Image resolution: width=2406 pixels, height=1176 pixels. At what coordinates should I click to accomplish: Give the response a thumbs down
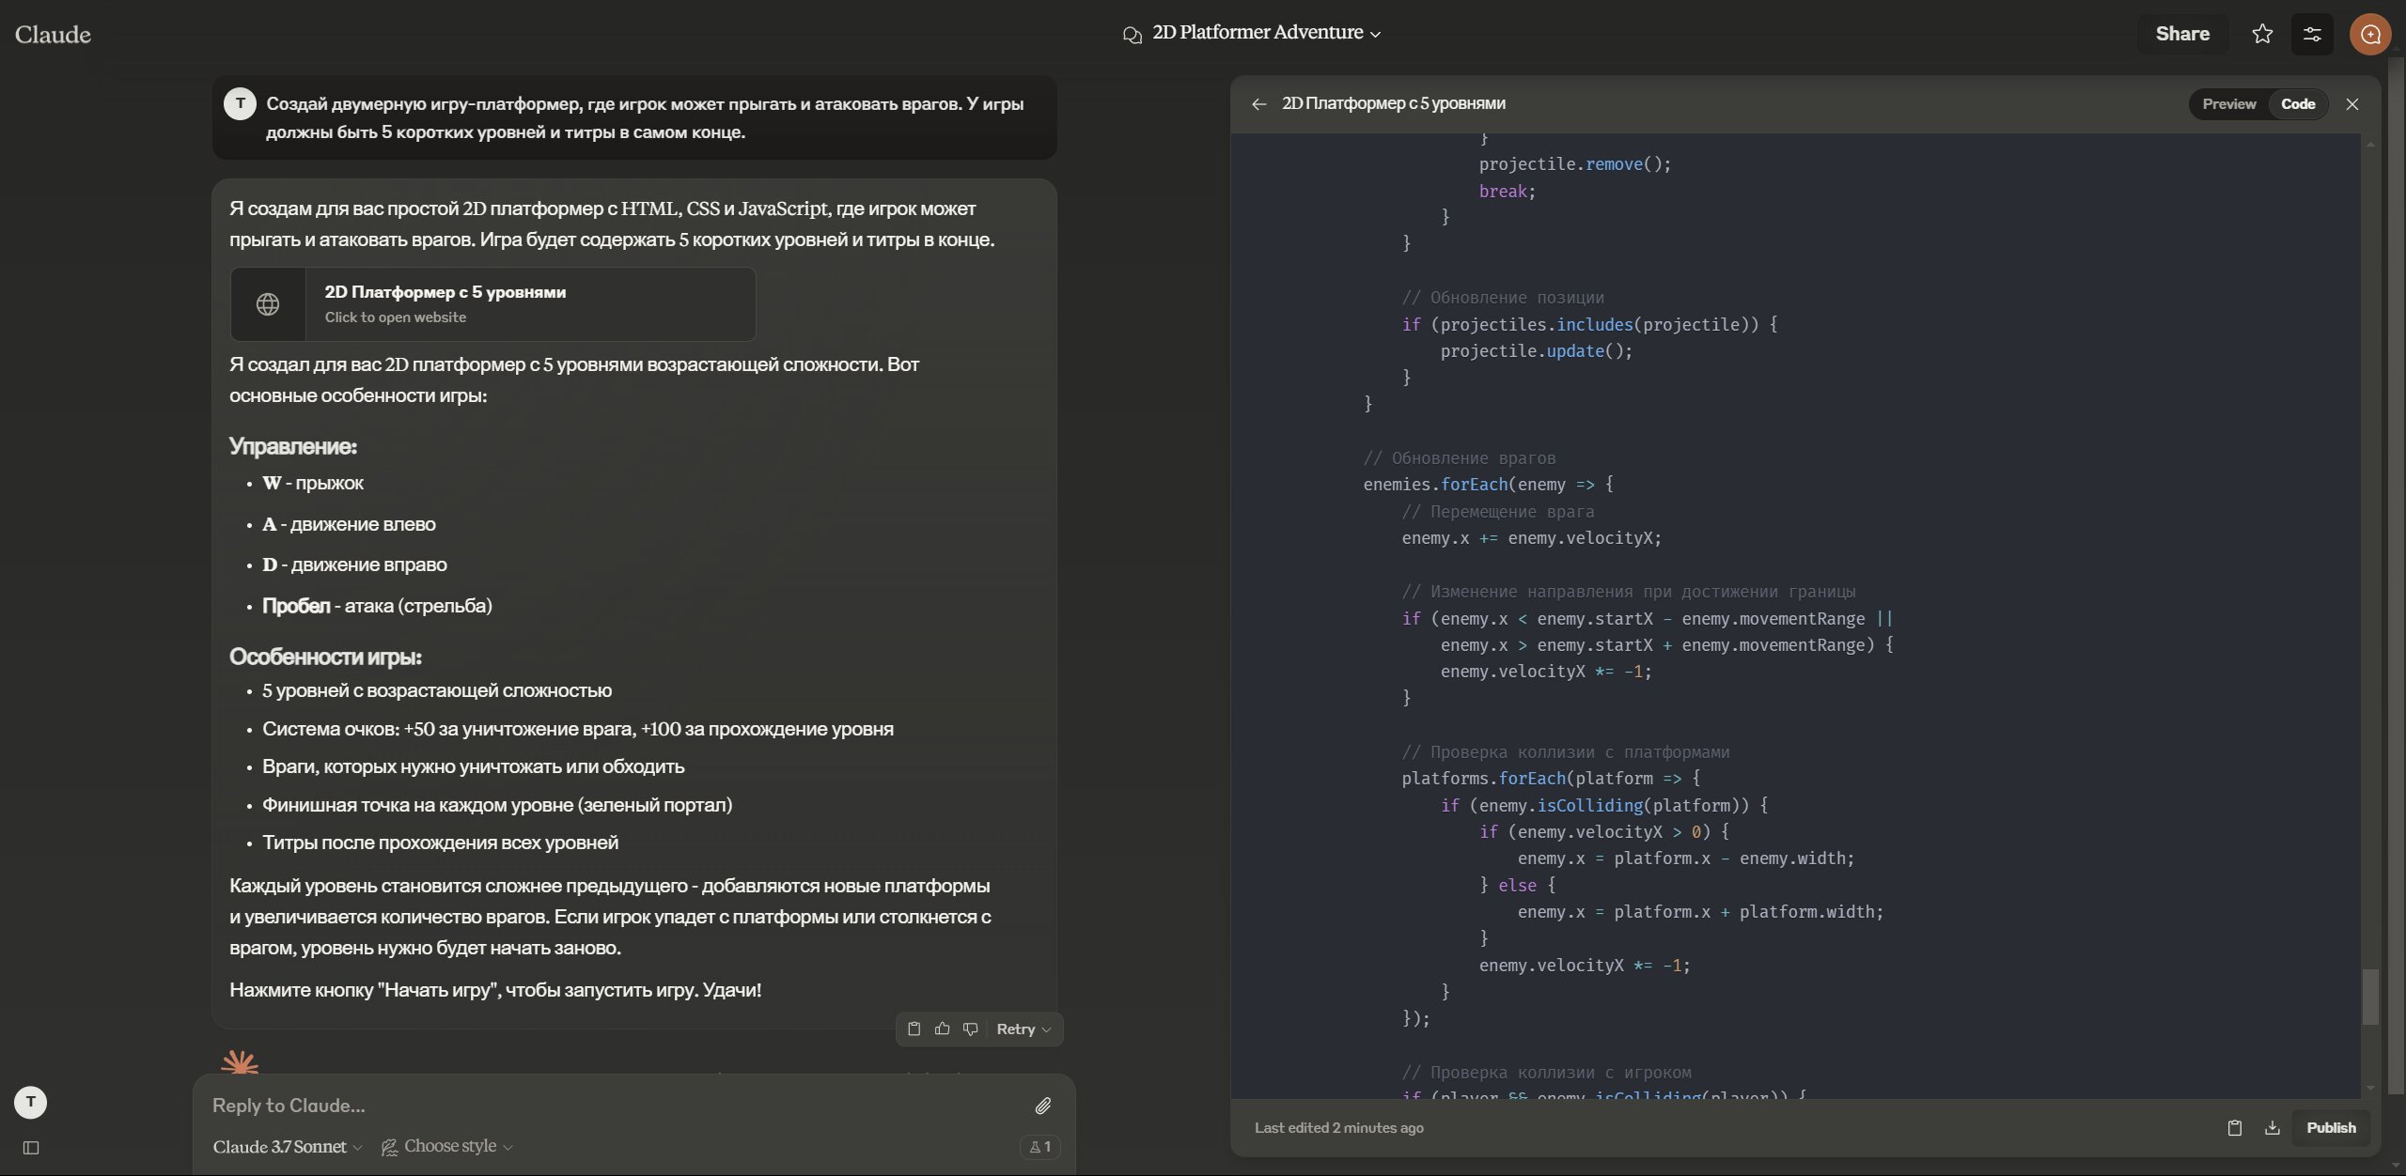coord(971,1029)
